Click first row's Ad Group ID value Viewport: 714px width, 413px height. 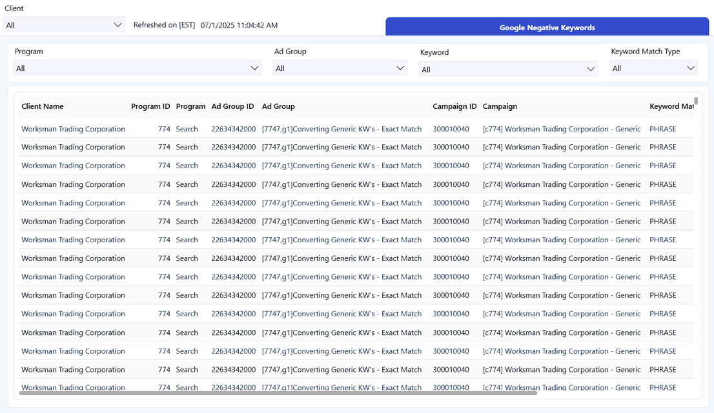(x=233, y=129)
